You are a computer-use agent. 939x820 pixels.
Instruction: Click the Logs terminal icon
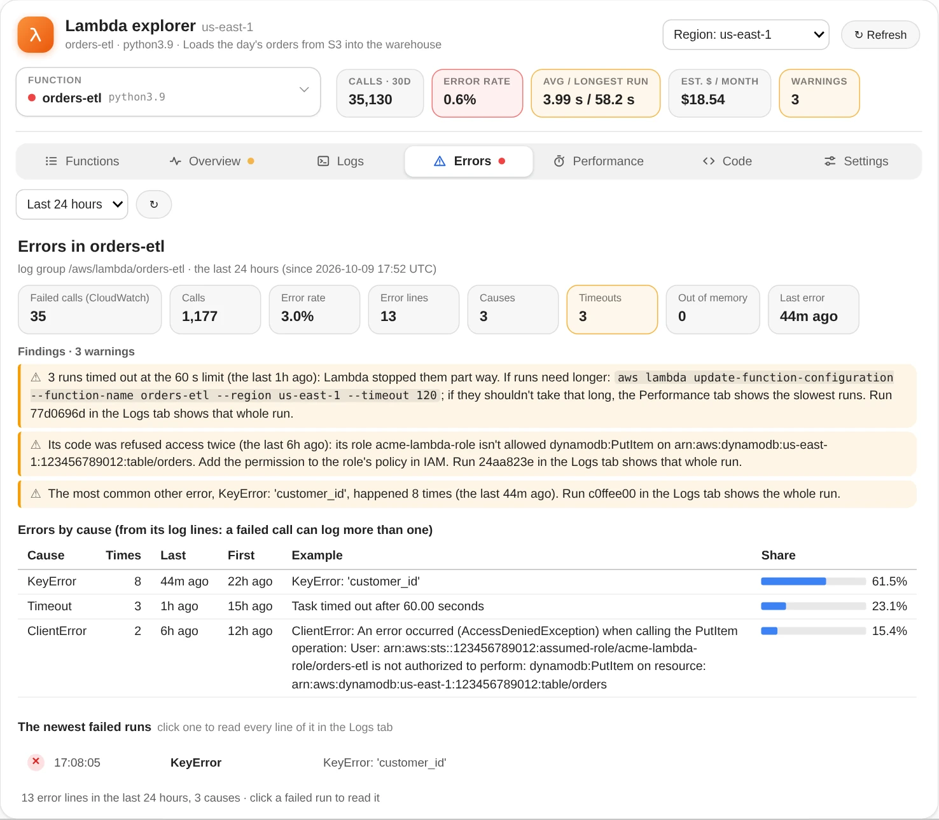click(x=323, y=161)
